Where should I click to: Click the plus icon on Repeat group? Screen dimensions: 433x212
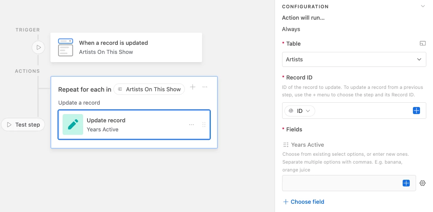tap(193, 87)
